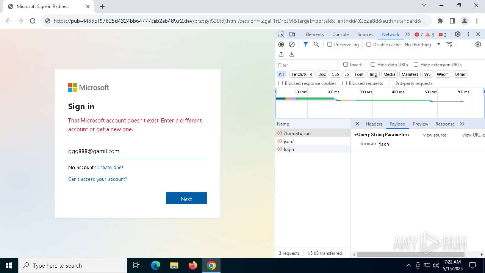This screenshot has width=485, height=273.
Task: Filter requests by Fetch/XHR
Action: (302, 74)
